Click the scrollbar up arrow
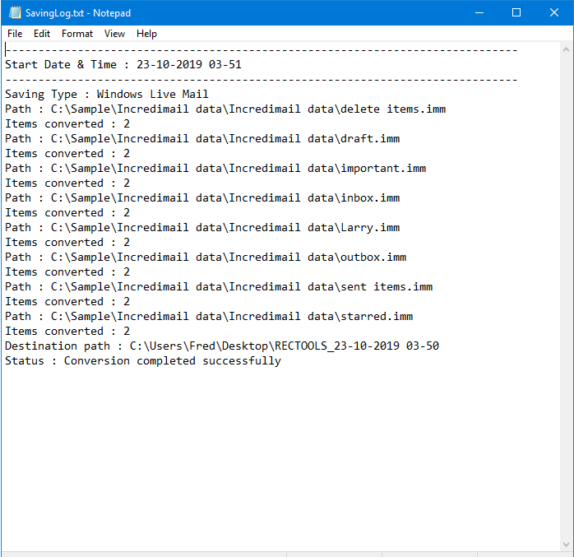 (566, 49)
